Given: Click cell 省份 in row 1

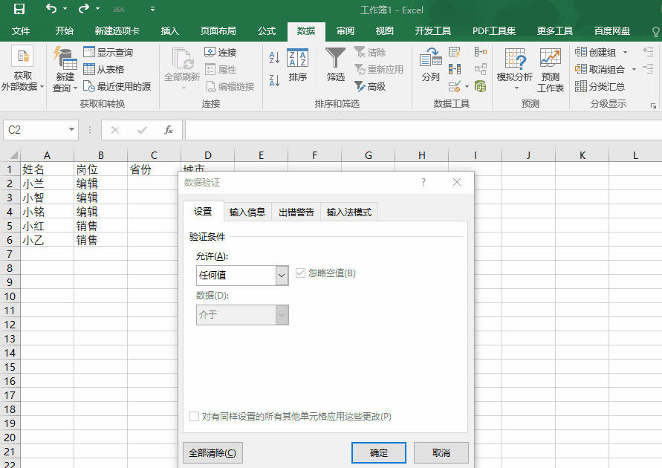Looking at the screenshot, I should coord(154,169).
